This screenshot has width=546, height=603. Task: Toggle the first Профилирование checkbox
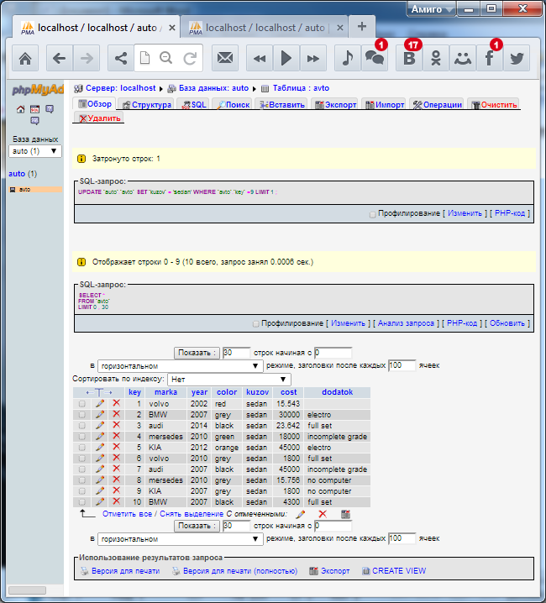tap(373, 214)
